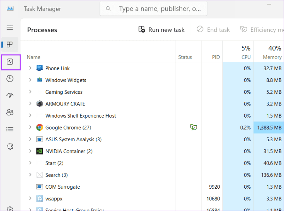Viewport: 284px width, 211px height.
Task: Expand Windows Shell Experience Host group
Action: click(x=30, y=115)
